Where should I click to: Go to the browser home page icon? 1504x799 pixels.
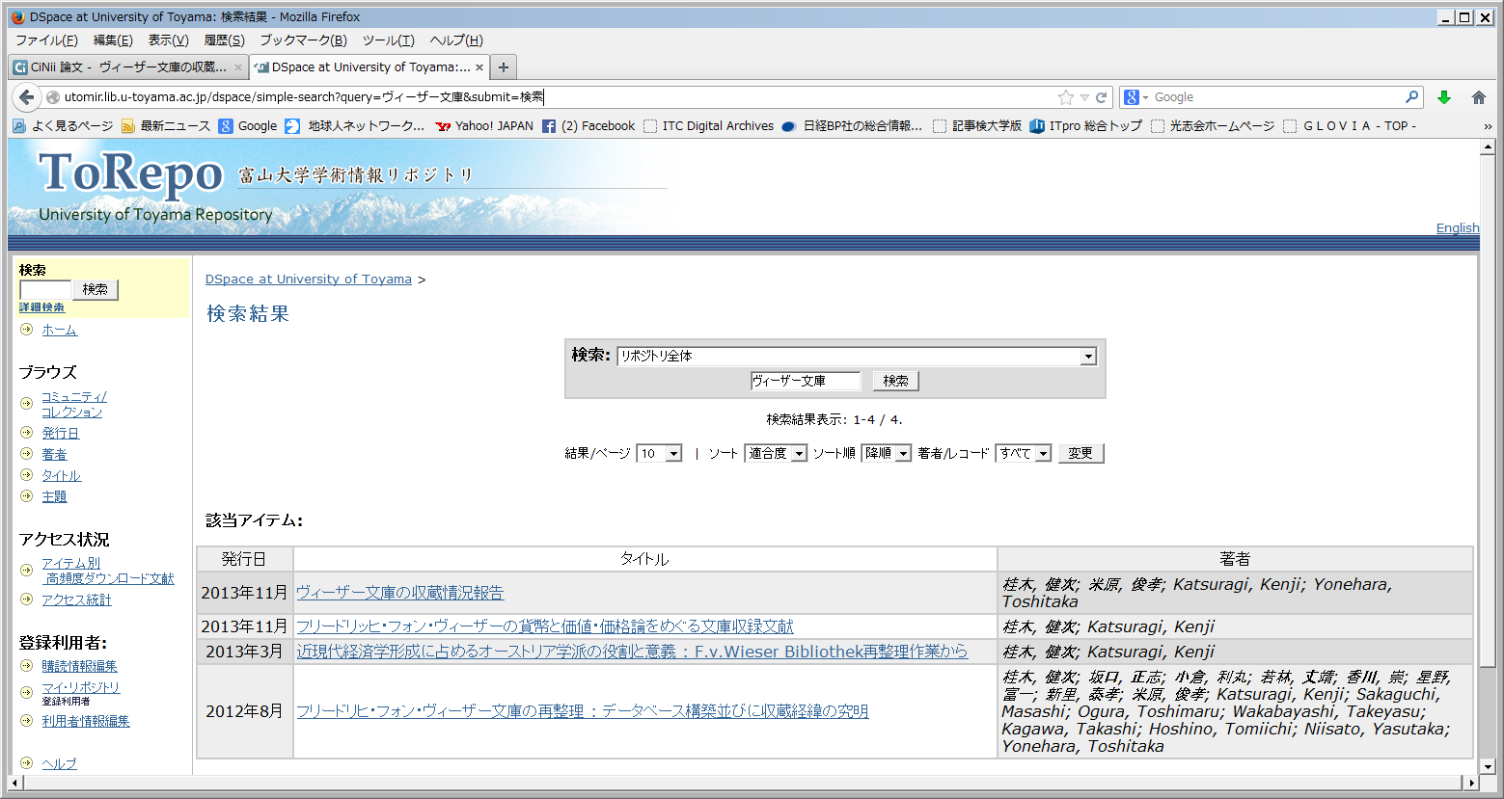[1478, 97]
